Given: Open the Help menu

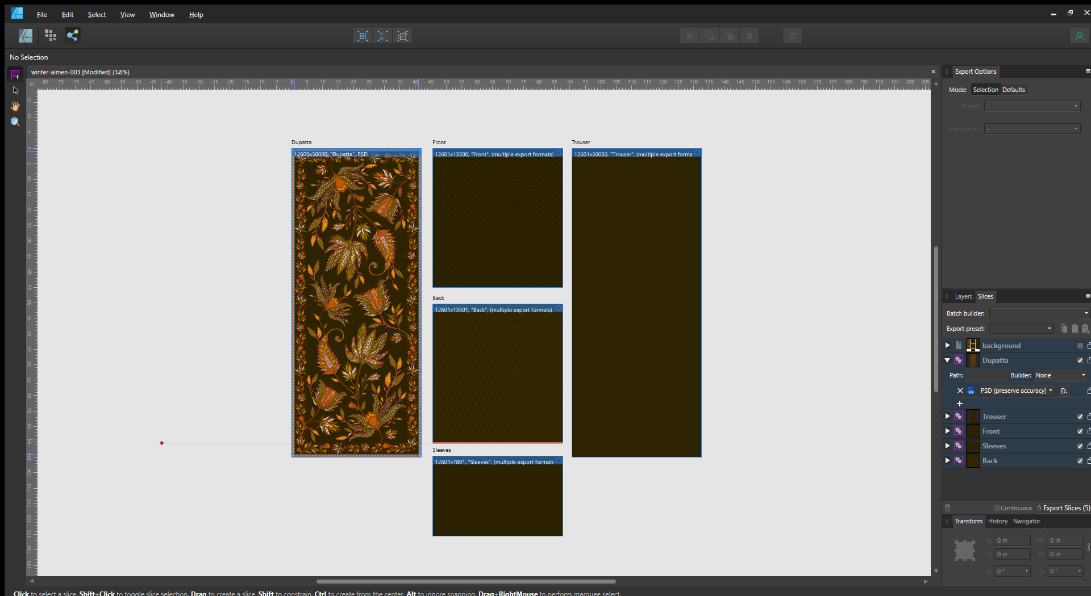Looking at the screenshot, I should (x=196, y=15).
